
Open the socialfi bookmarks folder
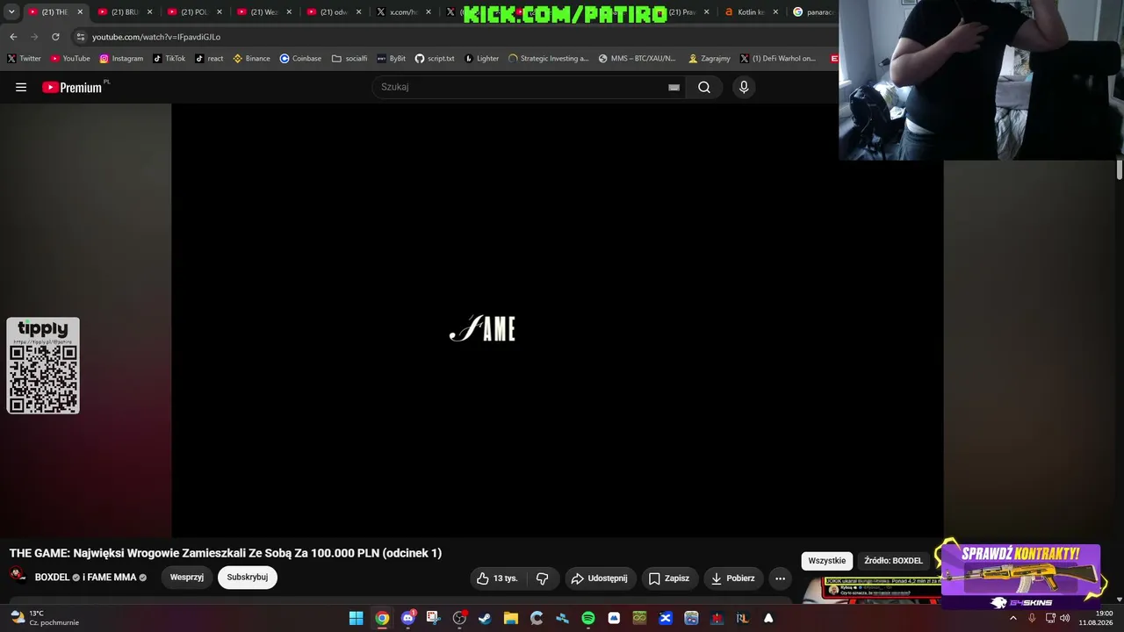tap(349, 59)
